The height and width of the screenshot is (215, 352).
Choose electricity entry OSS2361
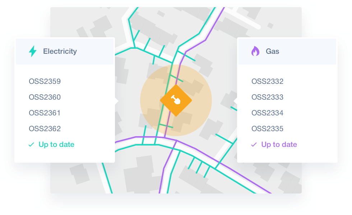tap(45, 113)
